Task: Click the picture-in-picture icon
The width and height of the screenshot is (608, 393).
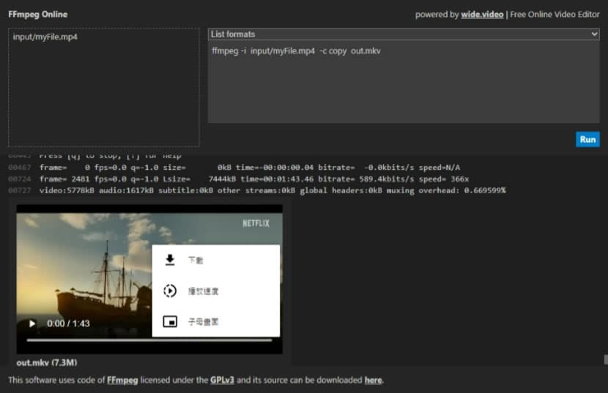Action: [170, 321]
